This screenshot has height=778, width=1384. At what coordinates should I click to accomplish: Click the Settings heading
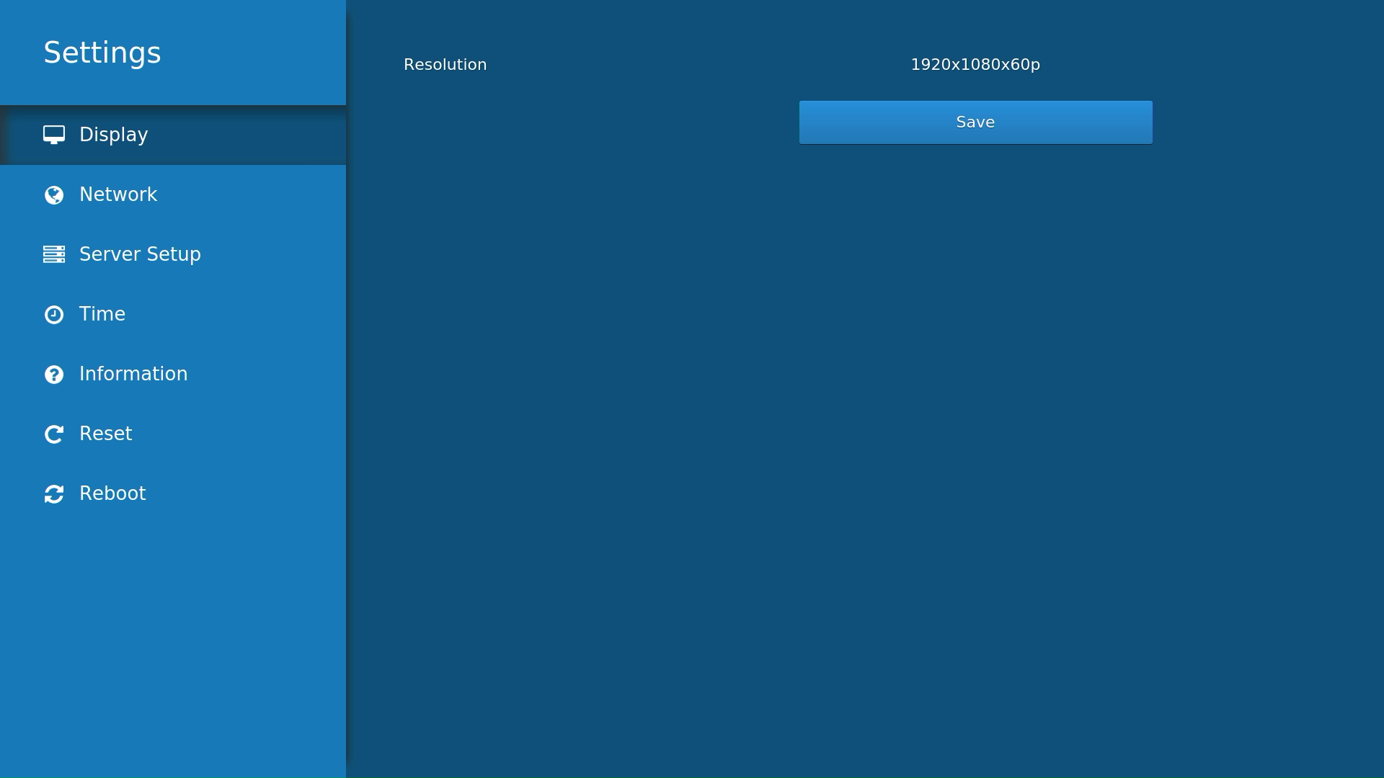click(102, 51)
